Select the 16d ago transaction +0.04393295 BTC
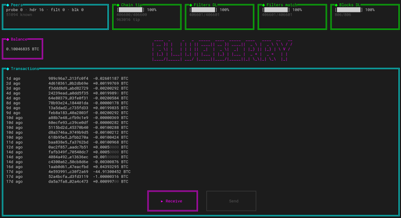The width and height of the screenshot is (401, 218). point(67,167)
